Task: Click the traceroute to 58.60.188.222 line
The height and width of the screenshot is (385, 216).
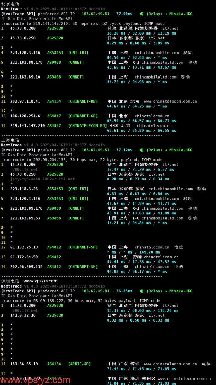Action: click(x=80, y=301)
